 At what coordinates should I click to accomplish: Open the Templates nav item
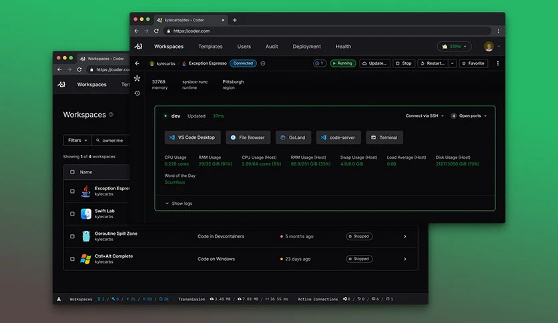click(210, 46)
